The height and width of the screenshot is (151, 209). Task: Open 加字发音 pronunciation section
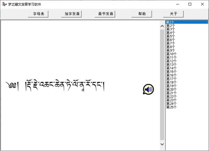pyautogui.click(x=72, y=14)
